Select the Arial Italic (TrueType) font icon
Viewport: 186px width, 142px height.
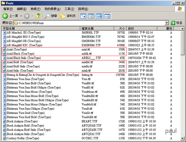(5, 71)
